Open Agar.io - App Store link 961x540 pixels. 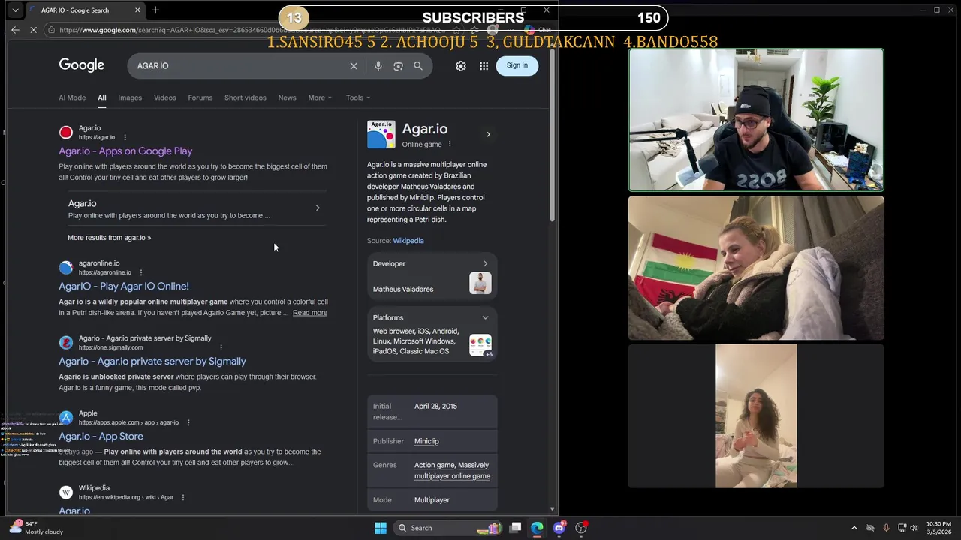click(x=101, y=436)
